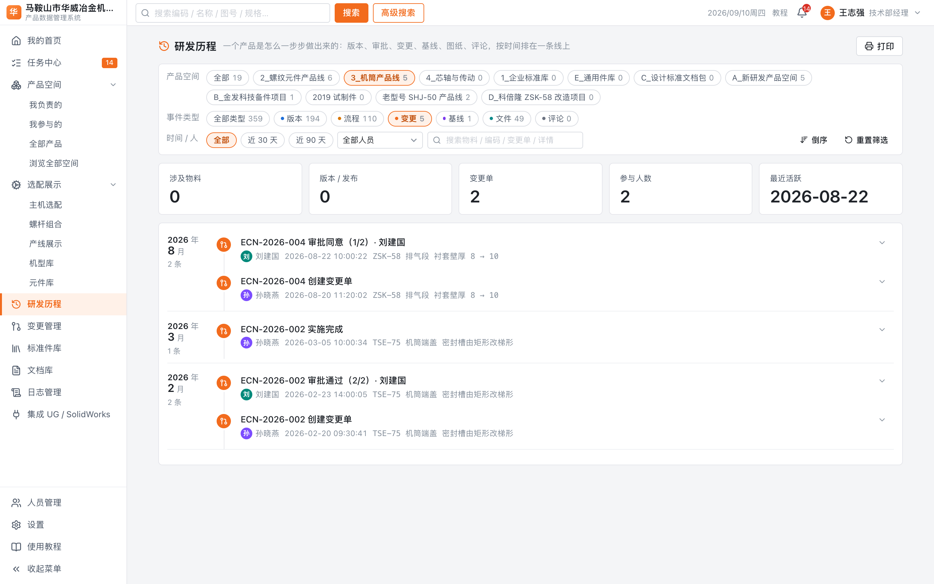
Task: Click the orange 华 company logo
Action: coord(14,12)
